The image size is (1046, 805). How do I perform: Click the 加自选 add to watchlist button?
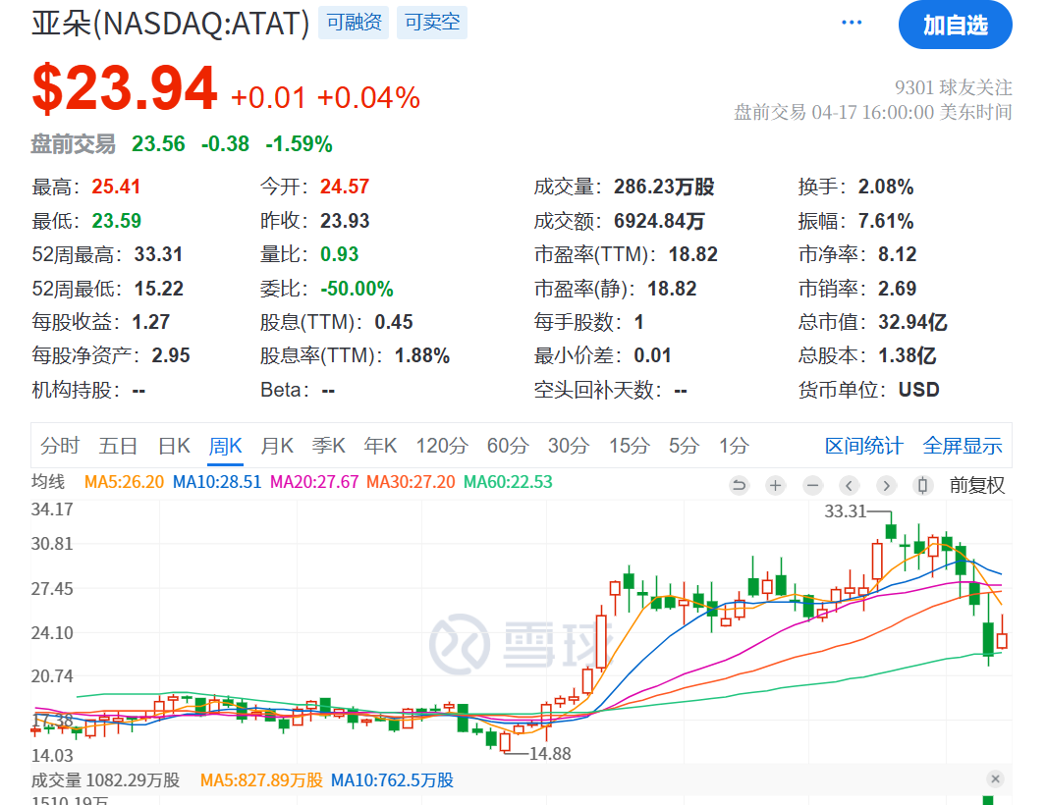click(955, 25)
